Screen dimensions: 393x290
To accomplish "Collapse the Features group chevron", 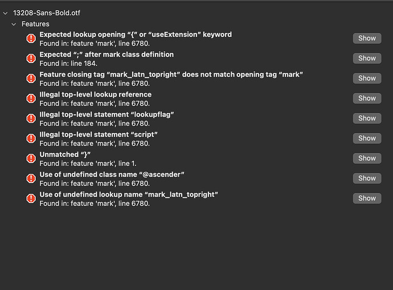I will [14, 24].
